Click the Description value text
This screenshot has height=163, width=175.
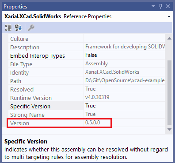pos(125,47)
